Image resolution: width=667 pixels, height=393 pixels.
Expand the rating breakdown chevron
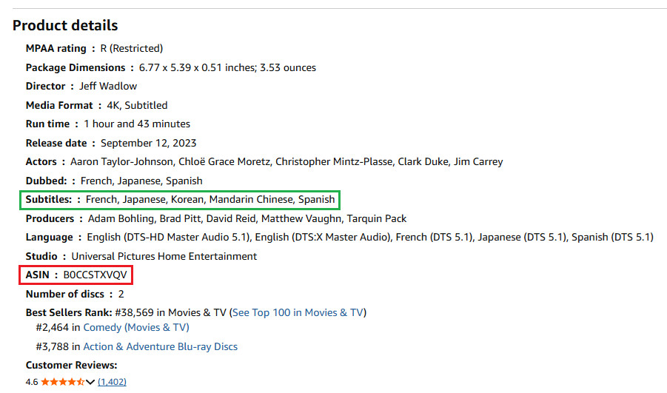click(x=90, y=382)
